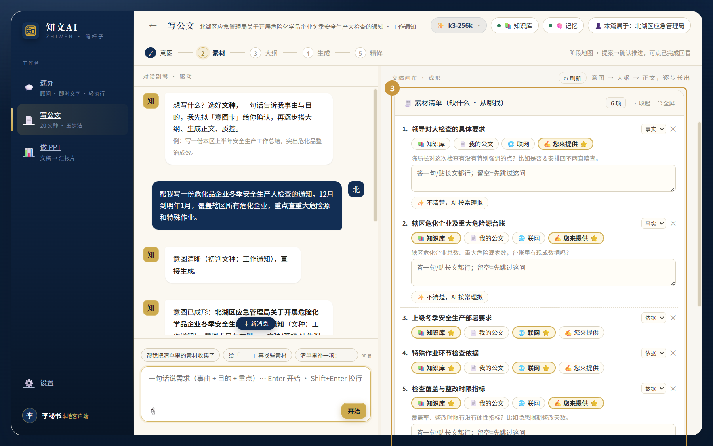The image size is (713, 446).
Task: Click the paperclip attachment icon
Action: (x=153, y=411)
